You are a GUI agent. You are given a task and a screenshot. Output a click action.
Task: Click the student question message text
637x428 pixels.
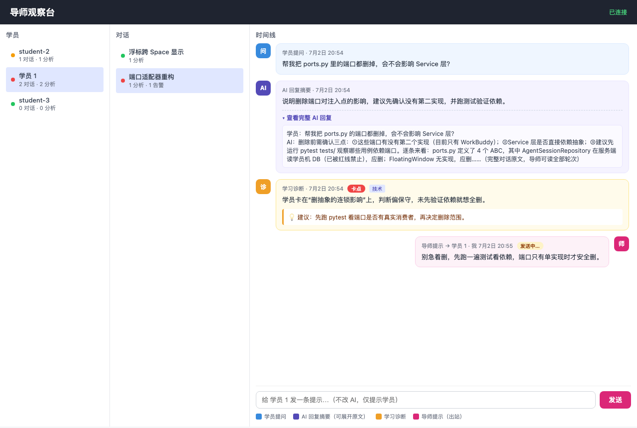coord(366,64)
